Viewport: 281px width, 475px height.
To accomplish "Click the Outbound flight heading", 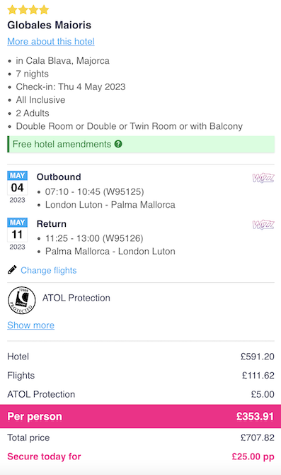I will point(59,177).
